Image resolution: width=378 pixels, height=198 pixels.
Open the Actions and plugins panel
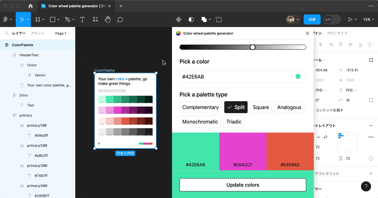[95, 19]
